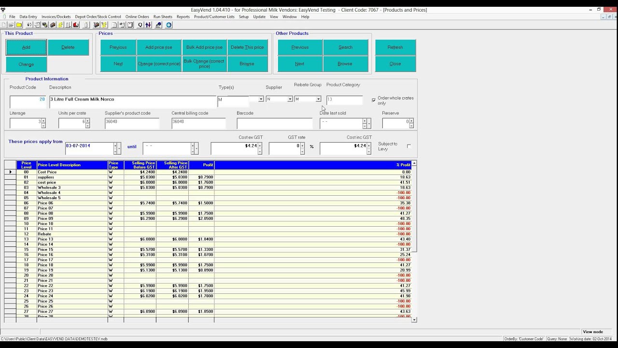Click the EasyVend application icon in title bar
This screenshot has width=618, height=348.
click(3, 10)
